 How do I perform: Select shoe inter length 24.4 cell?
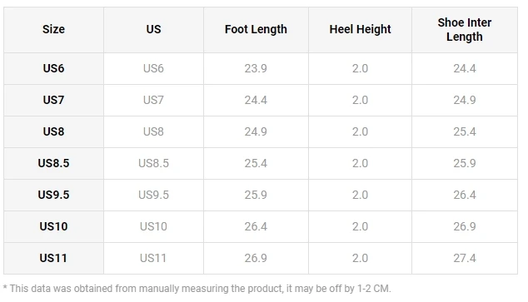pyautogui.click(x=465, y=68)
